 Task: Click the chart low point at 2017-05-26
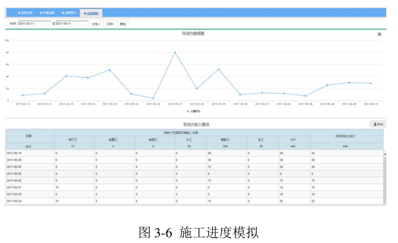[153, 98]
